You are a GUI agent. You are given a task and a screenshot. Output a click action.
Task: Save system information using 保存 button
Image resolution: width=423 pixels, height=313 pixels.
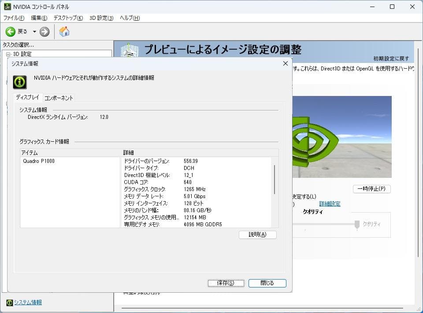coord(226,283)
